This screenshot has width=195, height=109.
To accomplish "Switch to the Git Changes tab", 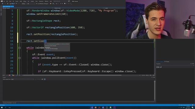I will 167,61.
